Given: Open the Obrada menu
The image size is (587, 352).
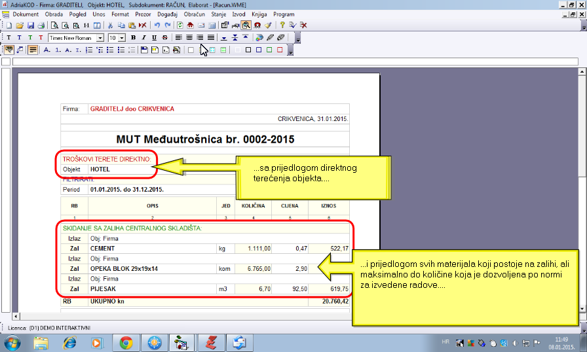Looking at the screenshot, I should tap(54, 14).
